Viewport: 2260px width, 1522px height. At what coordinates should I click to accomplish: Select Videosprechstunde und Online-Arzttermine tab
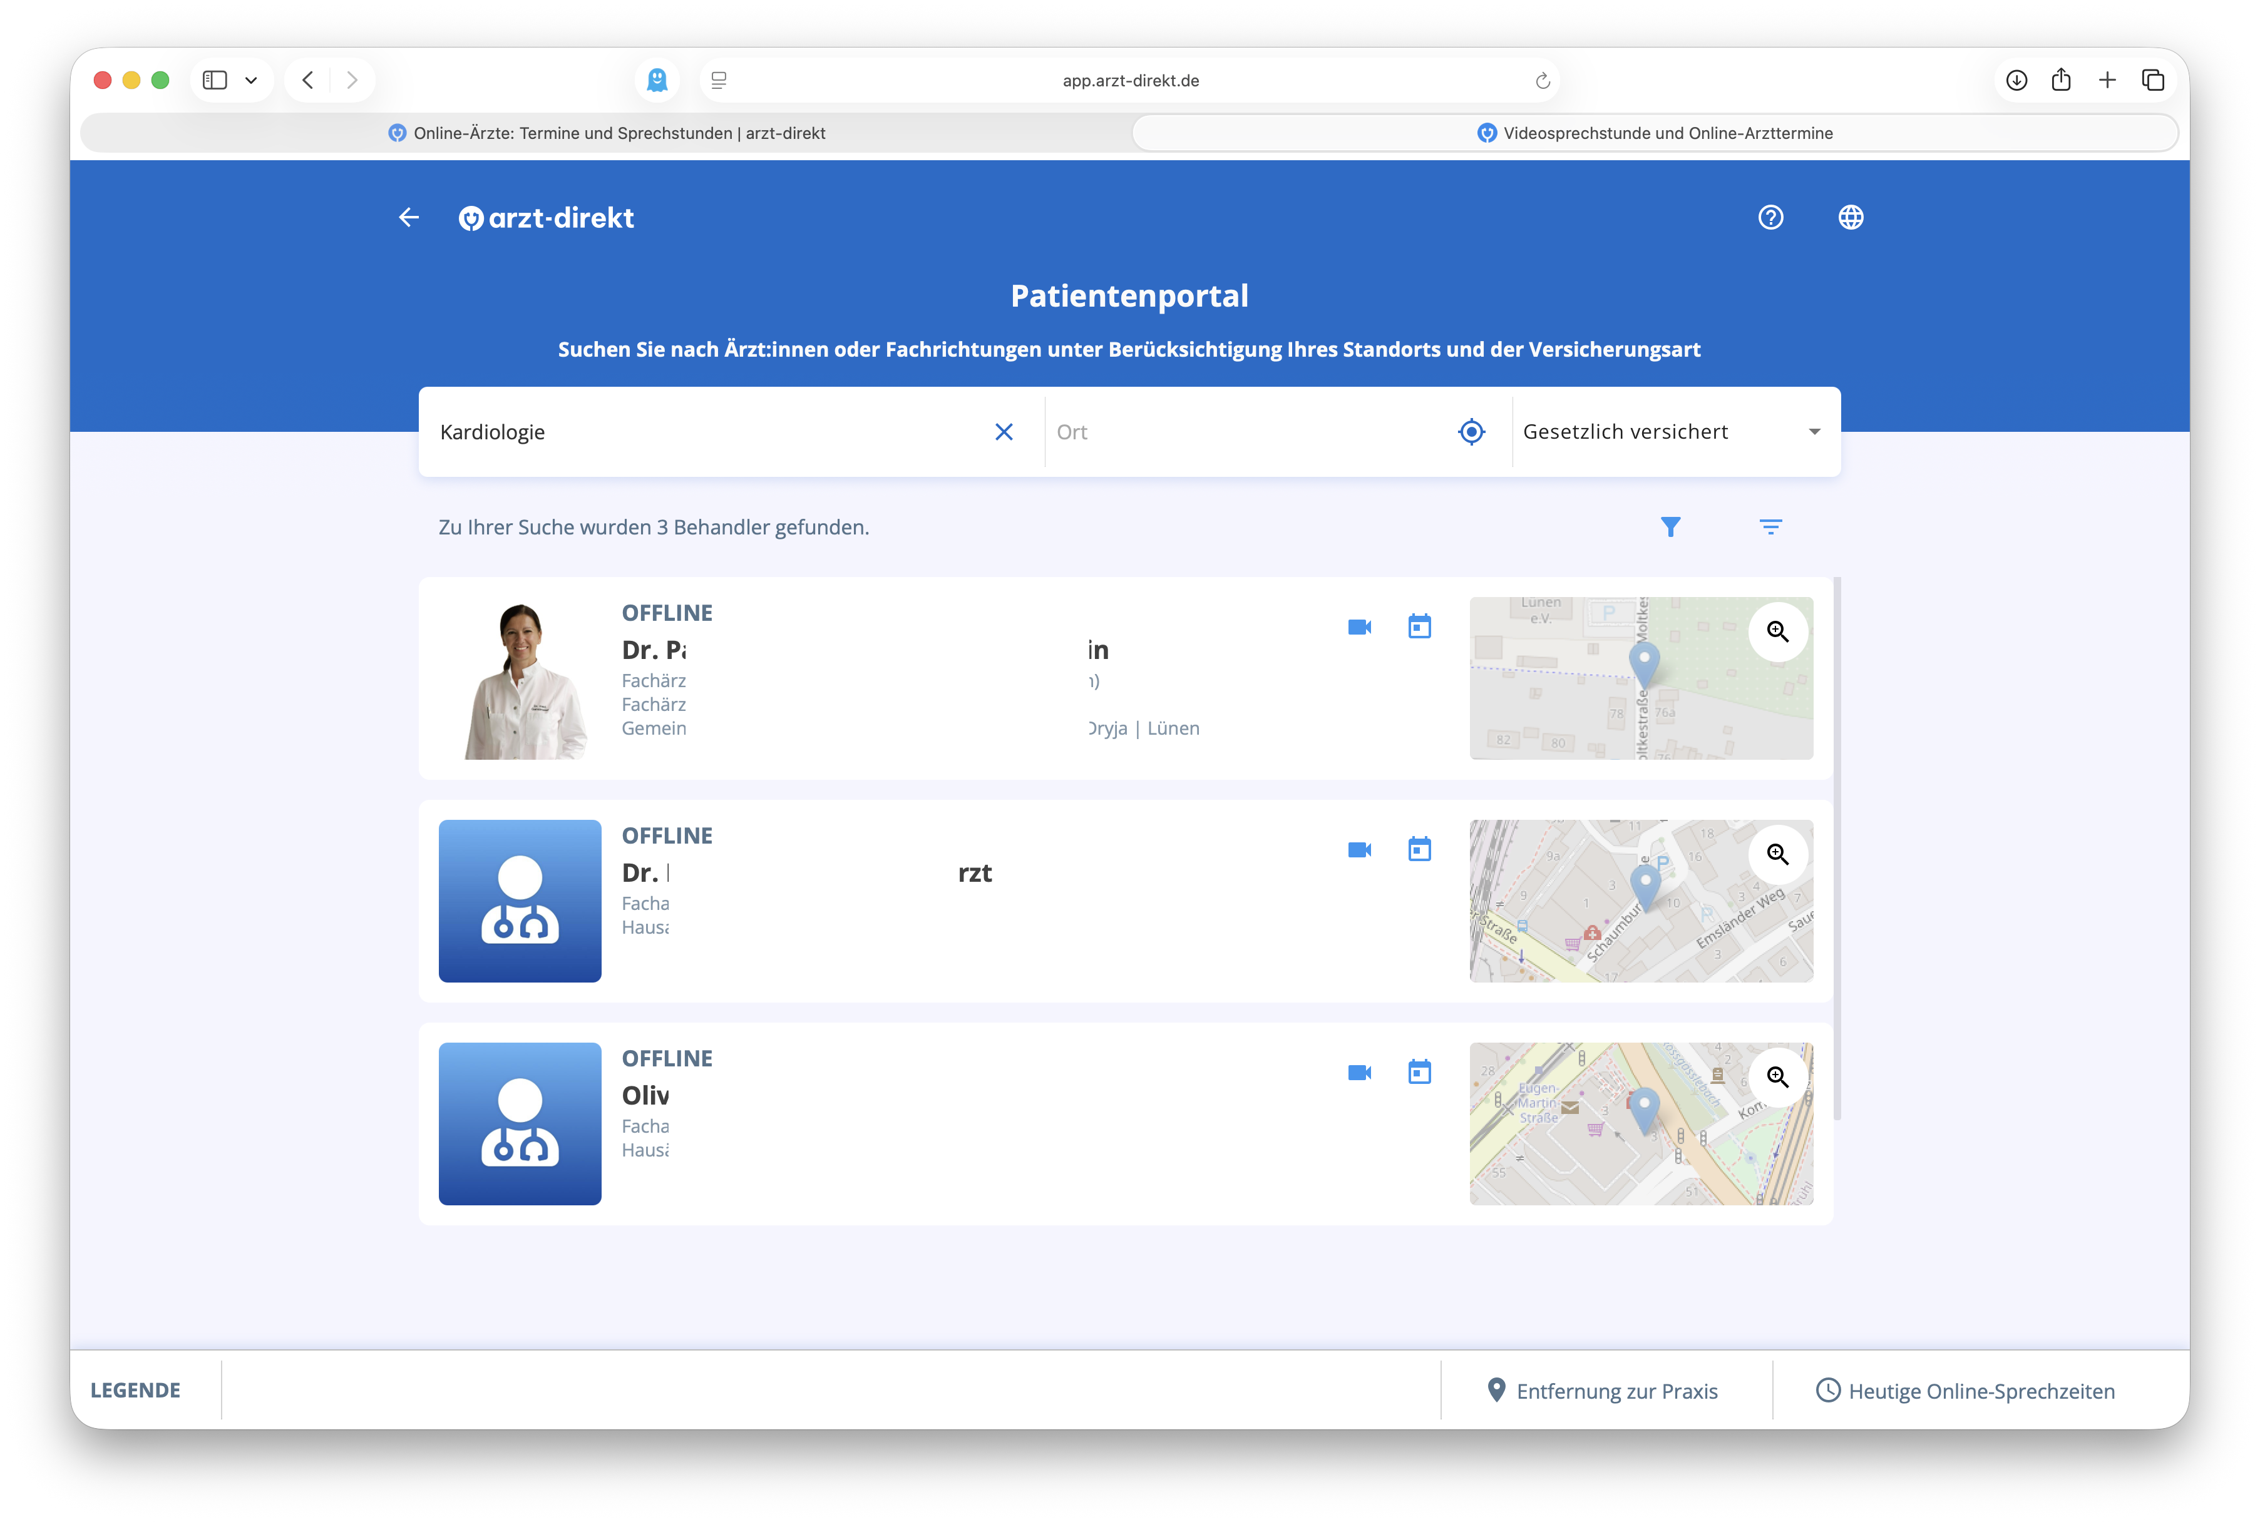(1655, 133)
